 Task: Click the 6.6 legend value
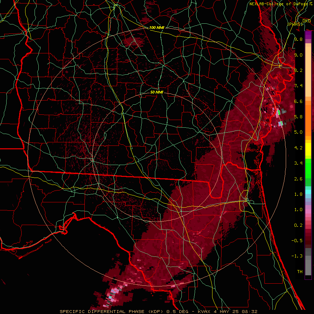click(x=298, y=101)
